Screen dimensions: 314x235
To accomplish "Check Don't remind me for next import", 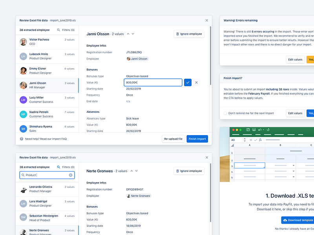I will coord(225,113).
